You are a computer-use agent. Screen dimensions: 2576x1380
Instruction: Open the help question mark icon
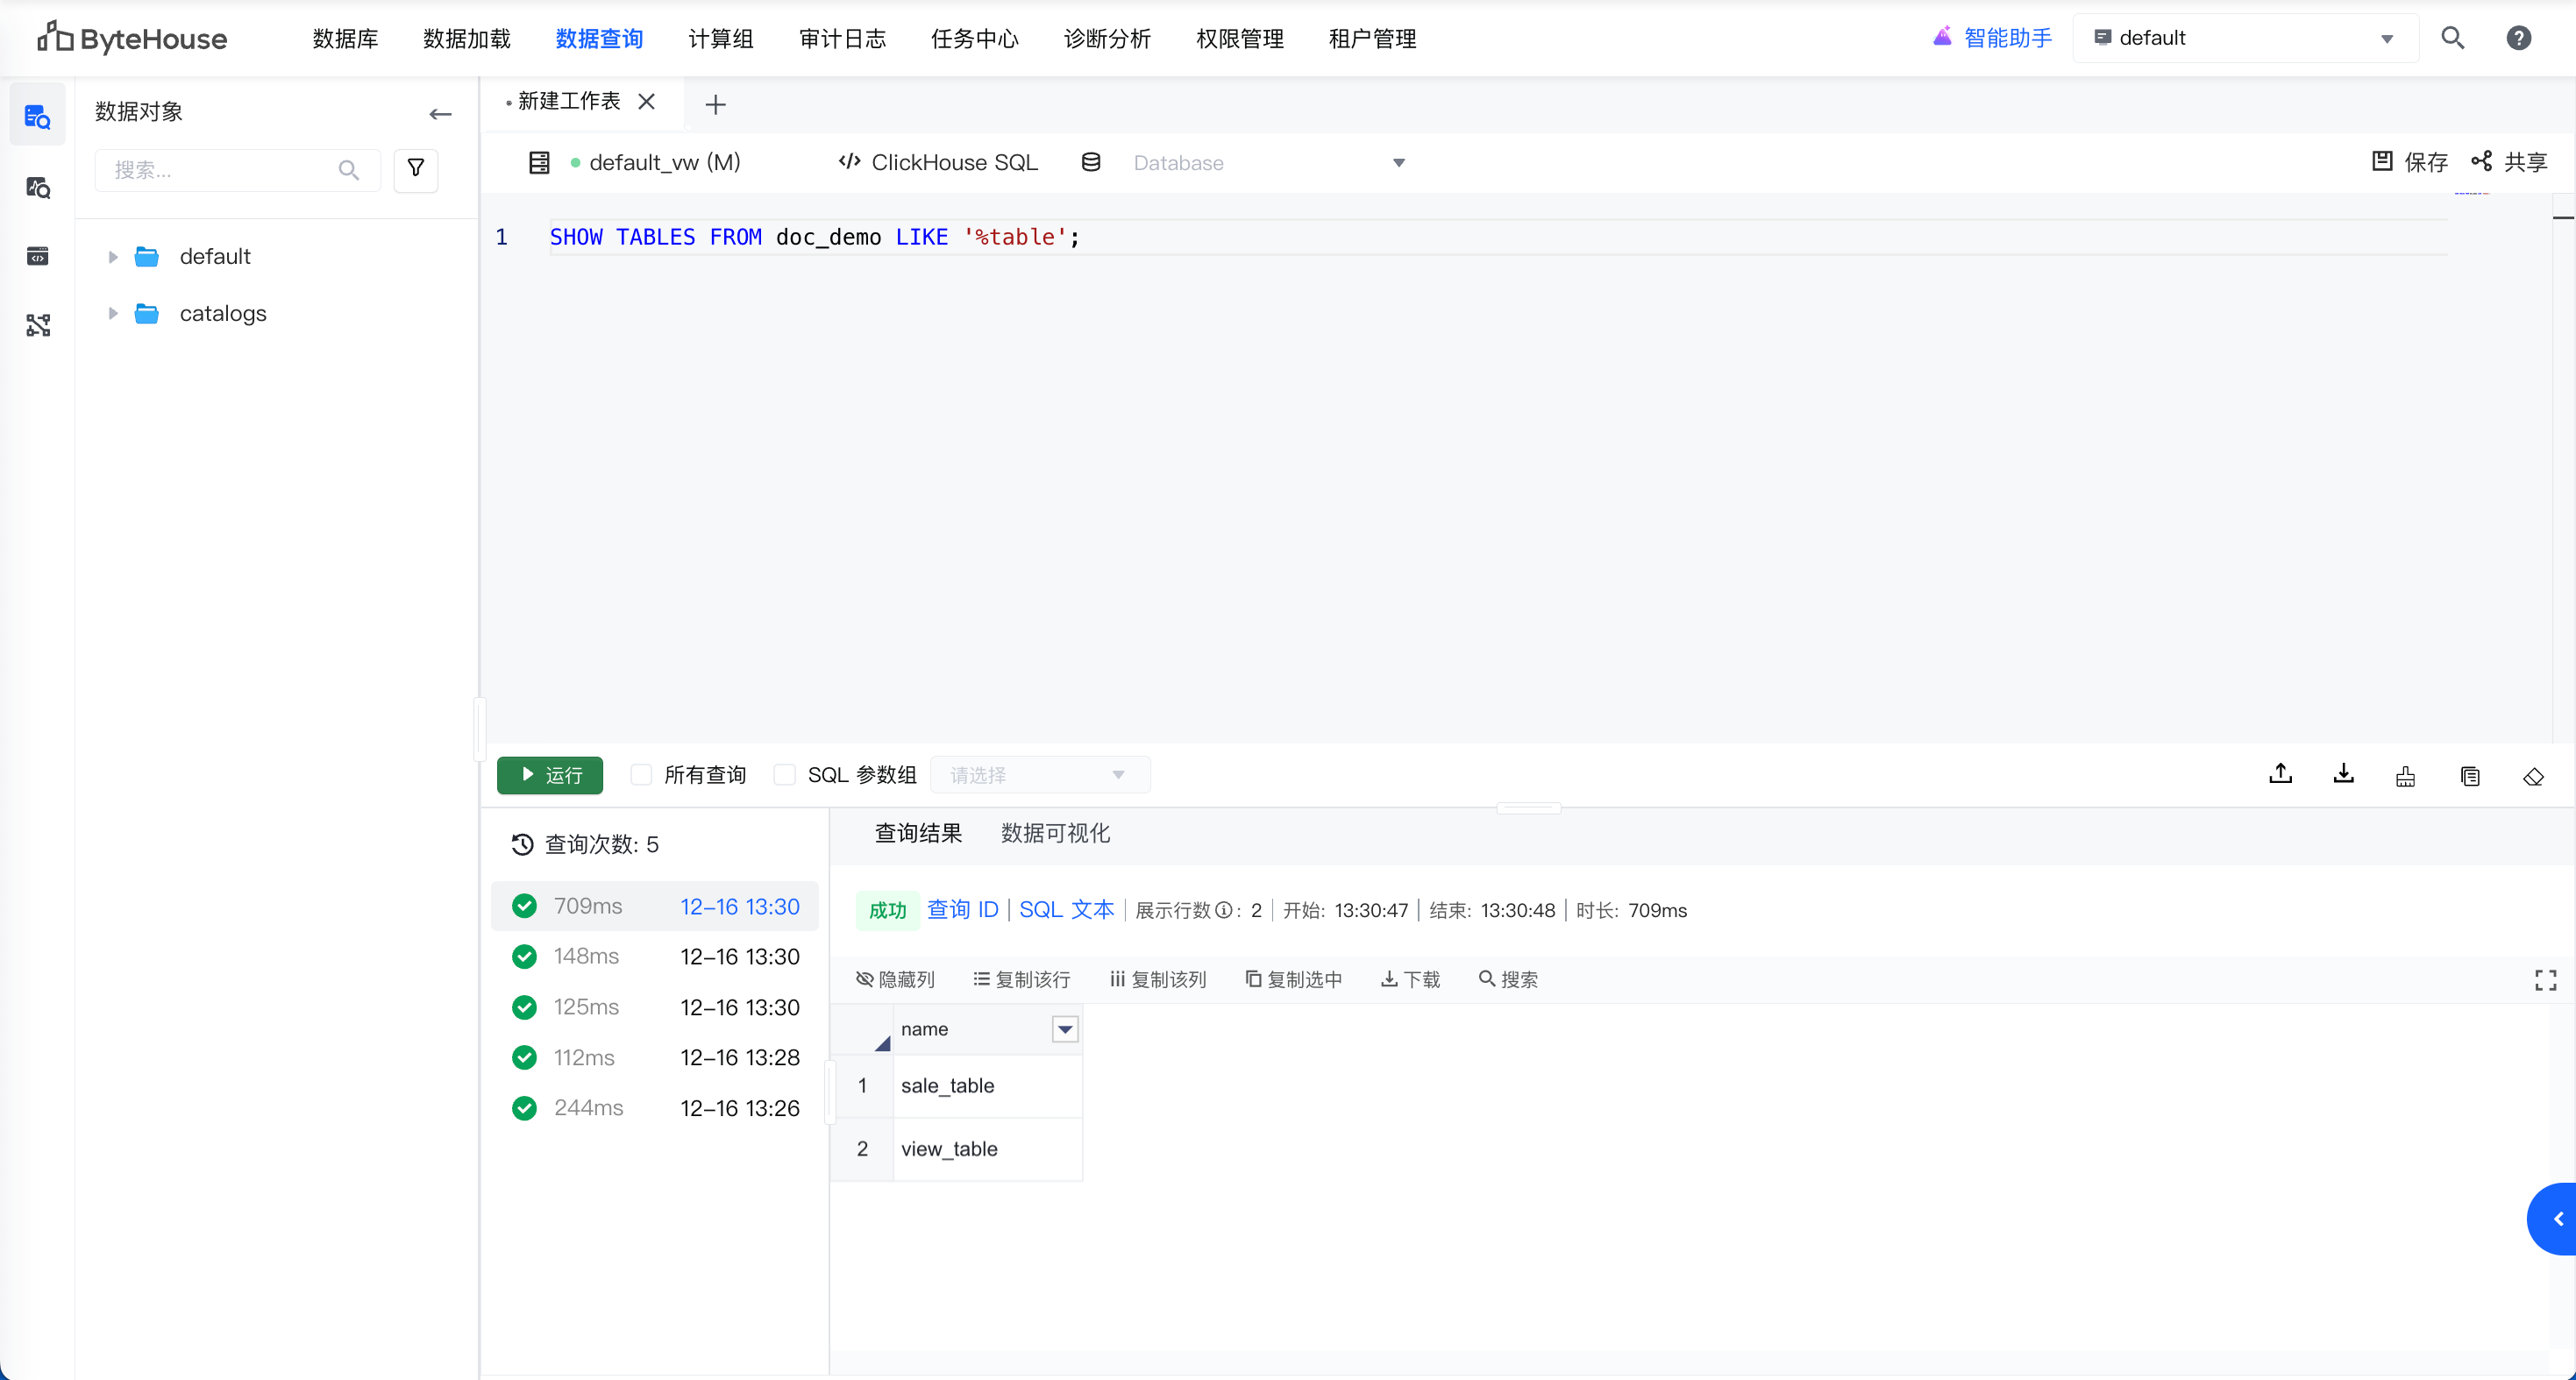2518,38
